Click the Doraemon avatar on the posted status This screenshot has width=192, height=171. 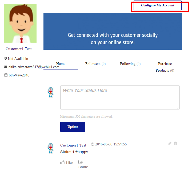50,148
